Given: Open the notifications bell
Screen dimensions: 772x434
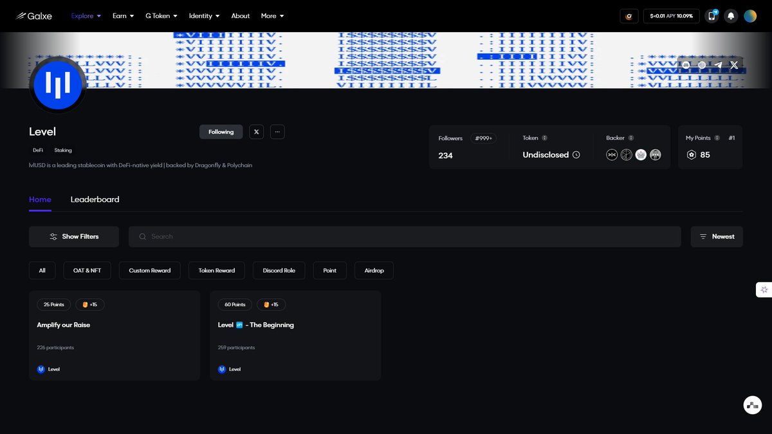Looking at the screenshot, I should coord(731,16).
